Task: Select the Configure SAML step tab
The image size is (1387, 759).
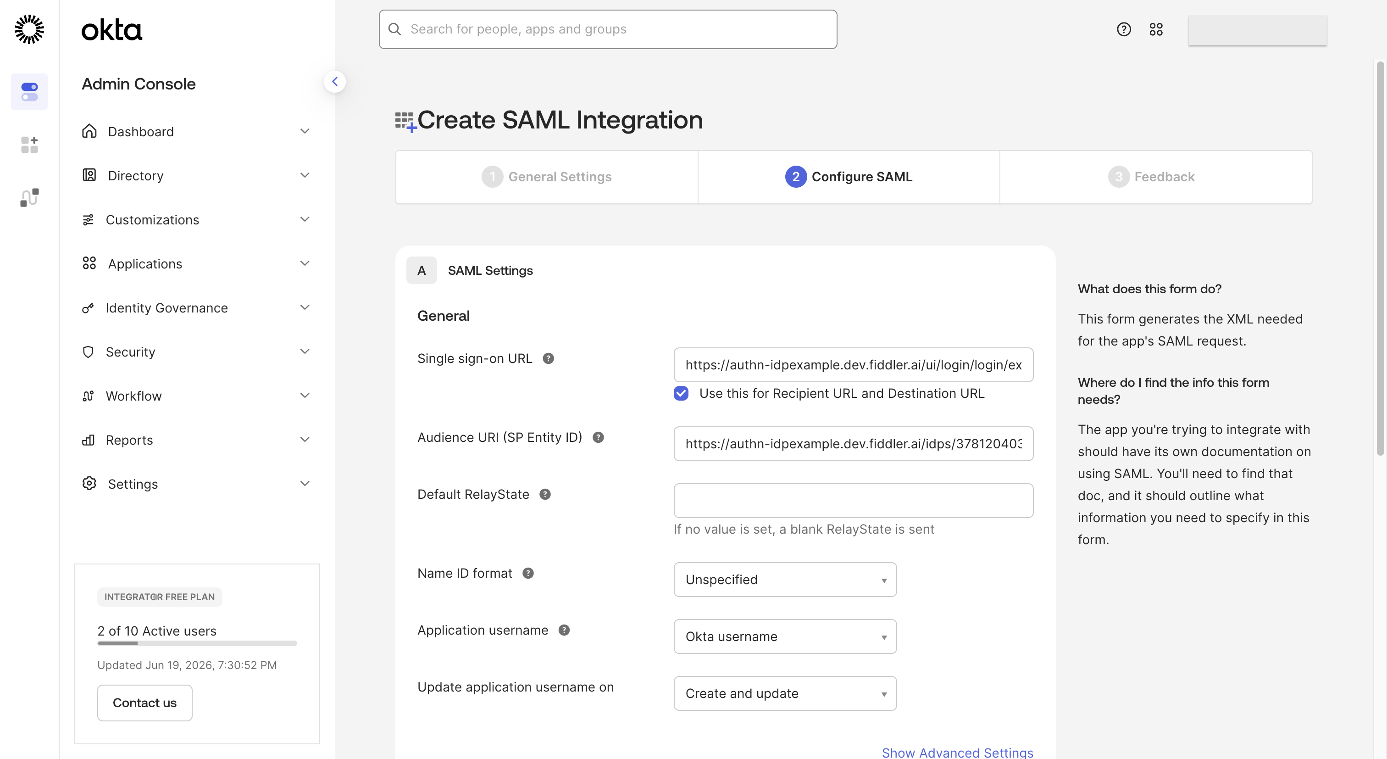Action: click(849, 177)
